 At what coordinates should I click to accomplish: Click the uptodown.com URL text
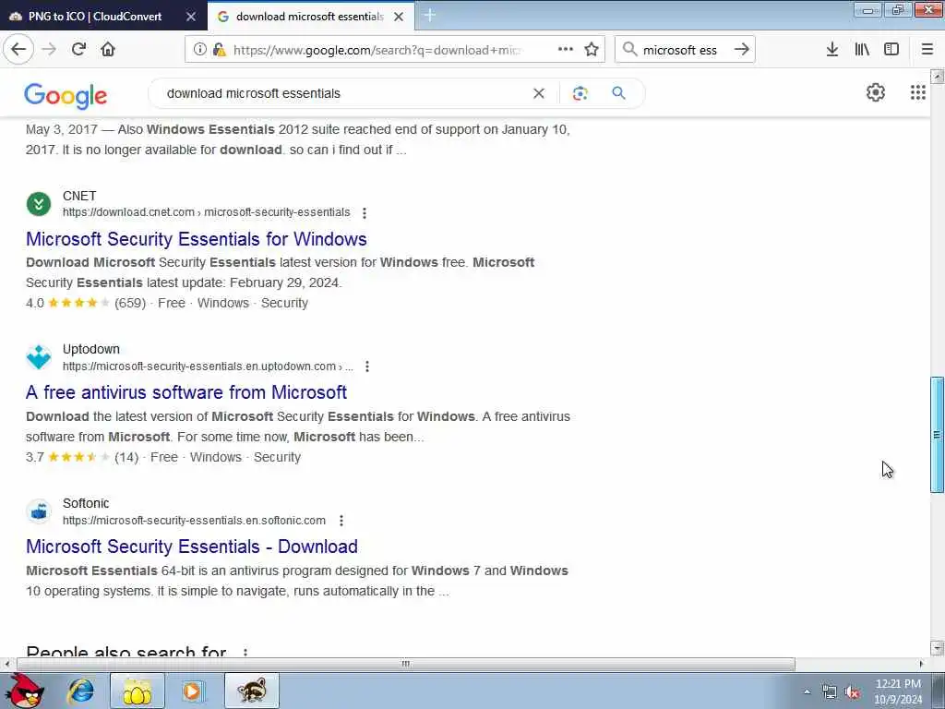point(208,366)
